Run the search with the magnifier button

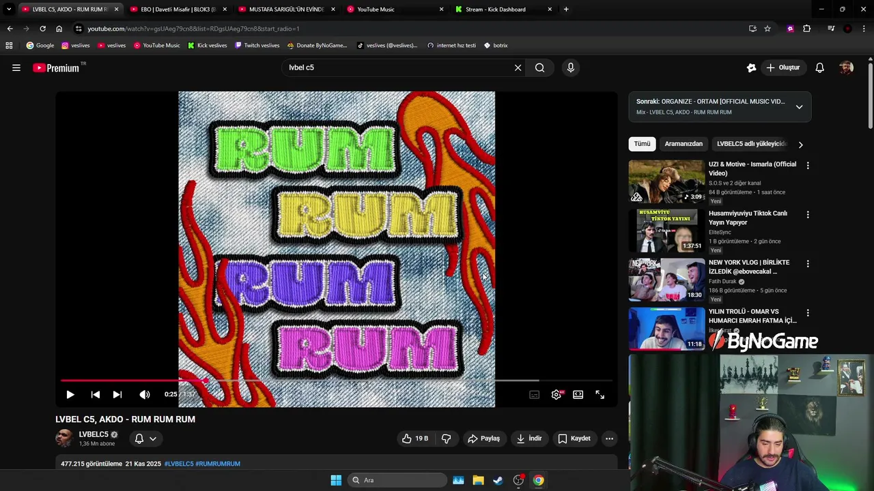(x=540, y=68)
